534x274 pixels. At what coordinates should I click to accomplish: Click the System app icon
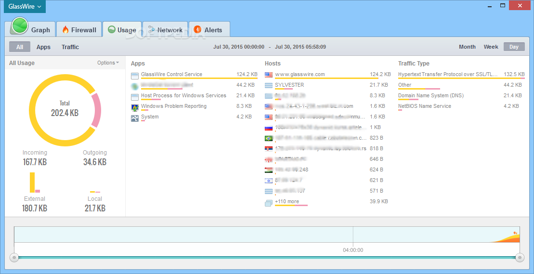[135, 118]
